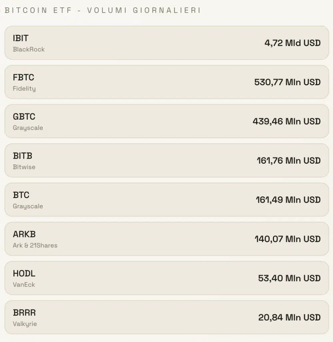Click the Fidelity issuer label
The height and width of the screenshot is (342, 333).
(x=24, y=89)
